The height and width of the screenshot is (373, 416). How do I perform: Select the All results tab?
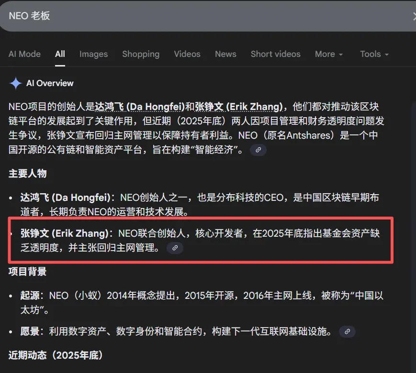pos(60,54)
